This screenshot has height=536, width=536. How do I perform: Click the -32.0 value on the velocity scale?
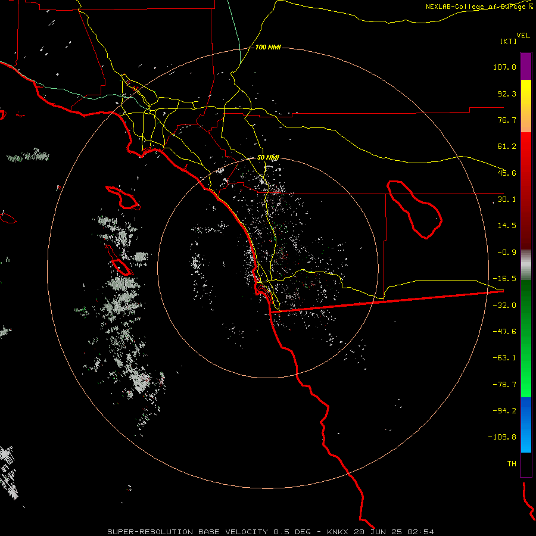click(504, 306)
